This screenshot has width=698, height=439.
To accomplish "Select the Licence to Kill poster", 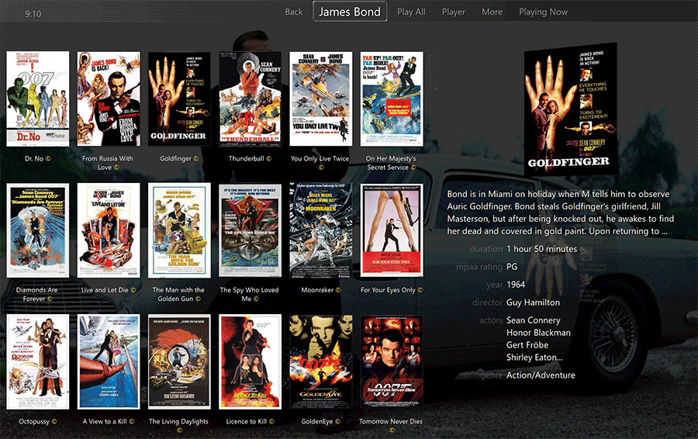I will click(251, 361).
